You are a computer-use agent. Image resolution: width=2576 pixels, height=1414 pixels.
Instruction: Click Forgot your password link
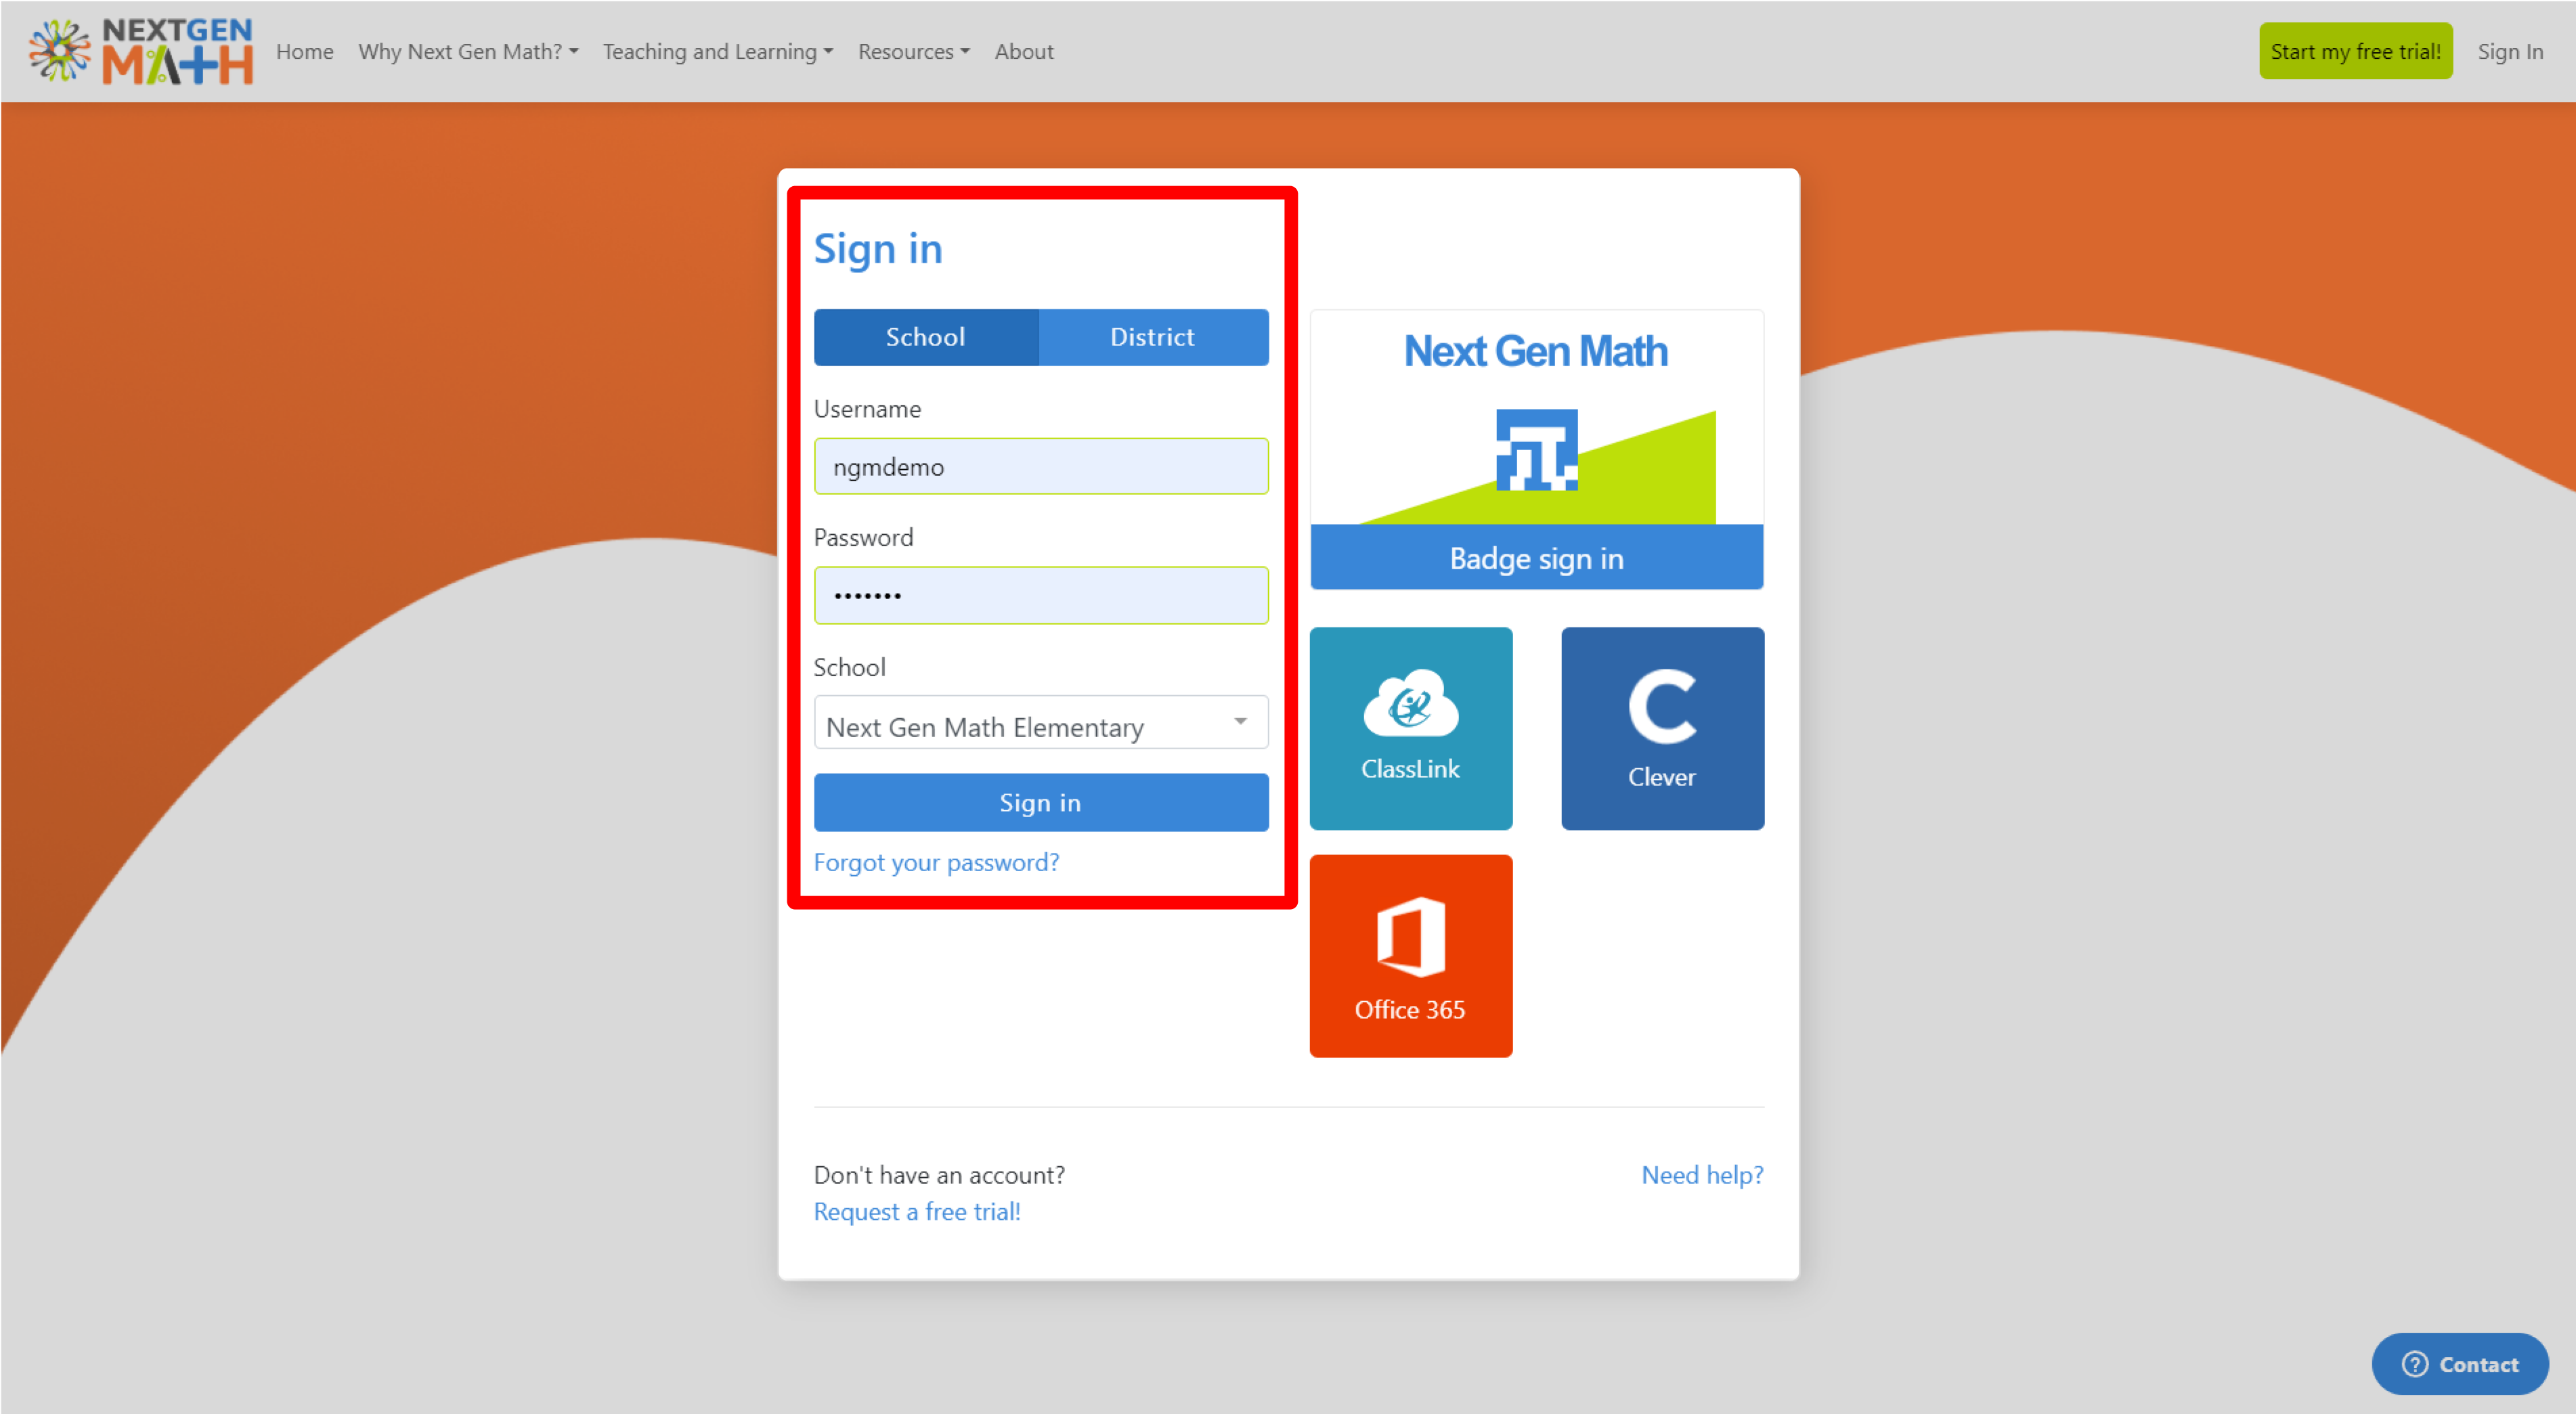point(936,862)
